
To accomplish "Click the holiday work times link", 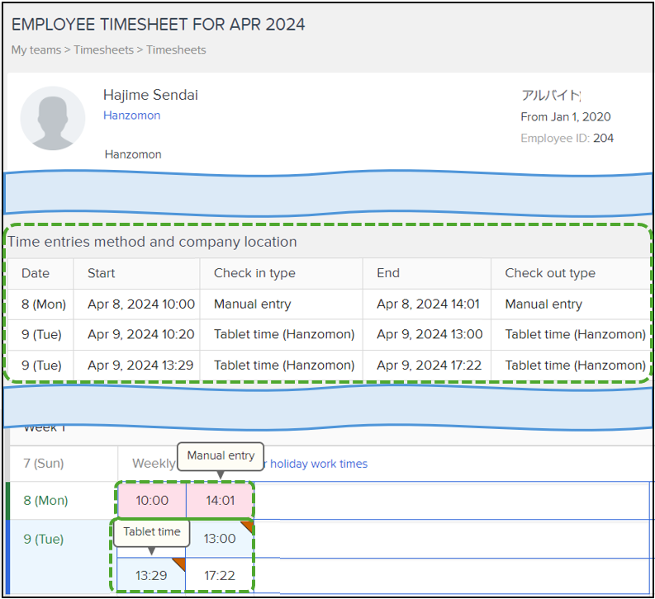I will click(318, 464).
